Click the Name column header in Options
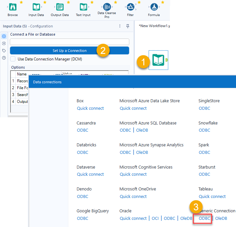 [x=22, y=74]
